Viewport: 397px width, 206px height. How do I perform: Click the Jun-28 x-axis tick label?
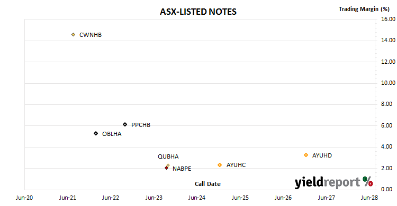click(369, 198)
